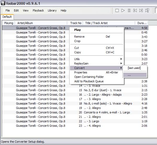Open the Edit menu

(16, 10)
